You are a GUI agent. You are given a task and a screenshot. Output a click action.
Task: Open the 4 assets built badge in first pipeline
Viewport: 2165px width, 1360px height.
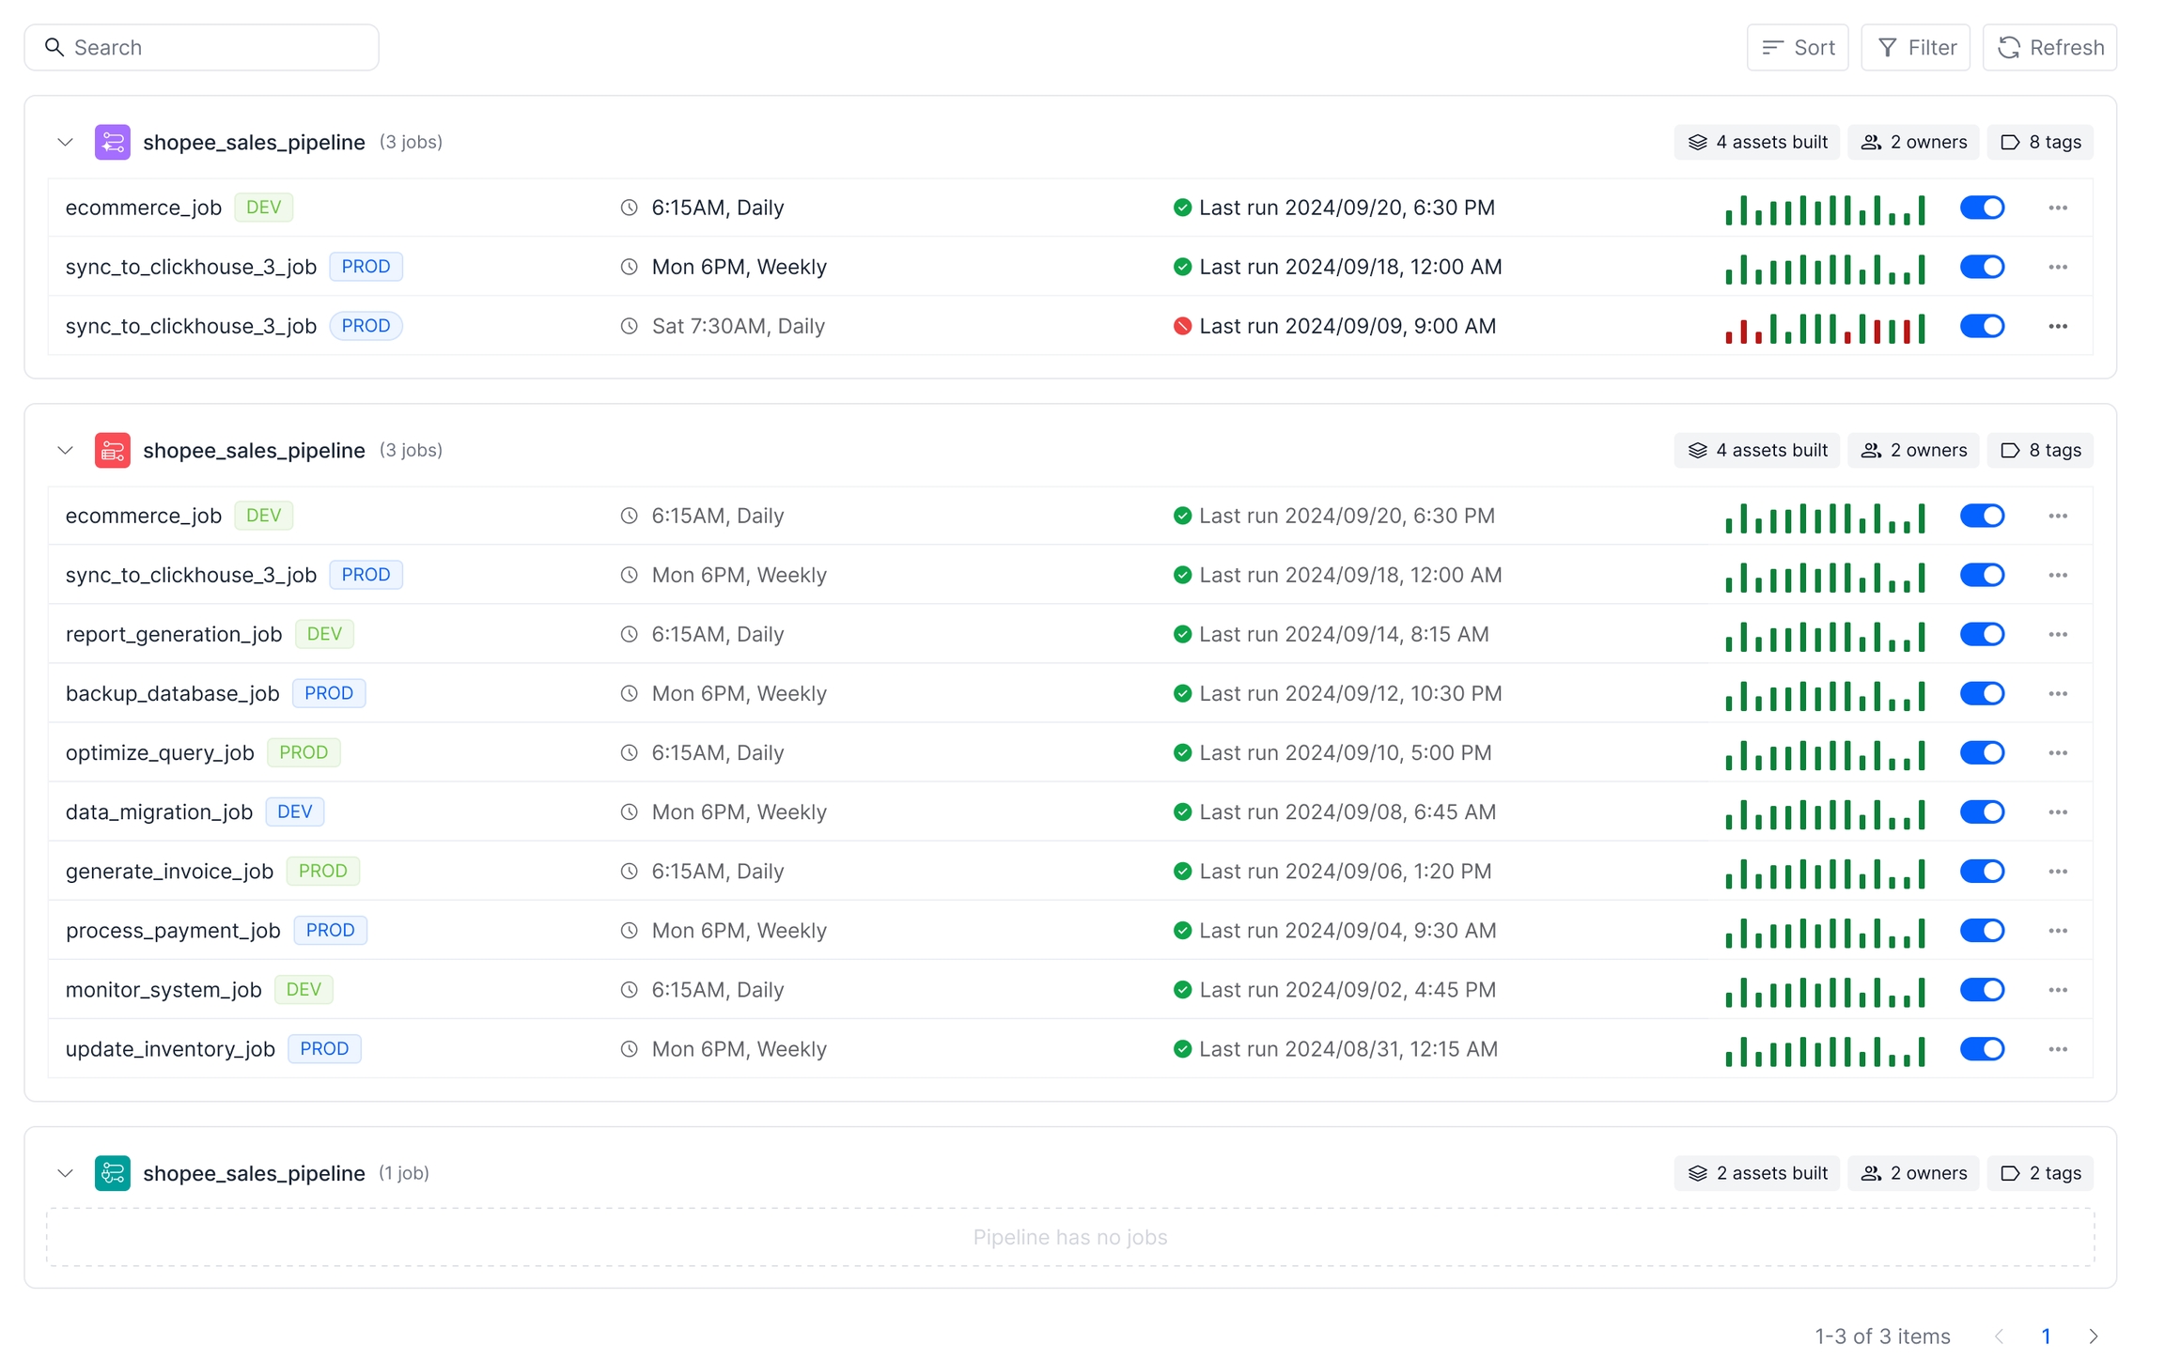click(x=1756, y=142)
